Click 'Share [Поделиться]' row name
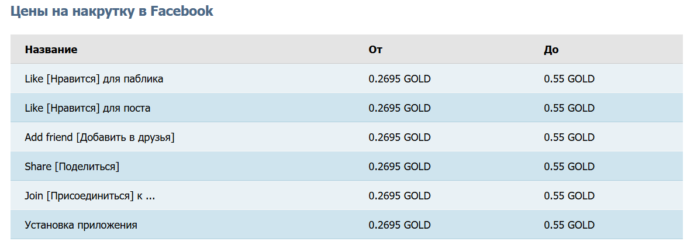 [x=72, y=167]
